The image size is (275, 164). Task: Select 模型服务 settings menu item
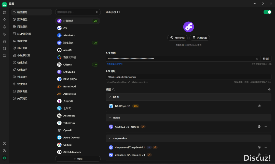coord(31,12)
